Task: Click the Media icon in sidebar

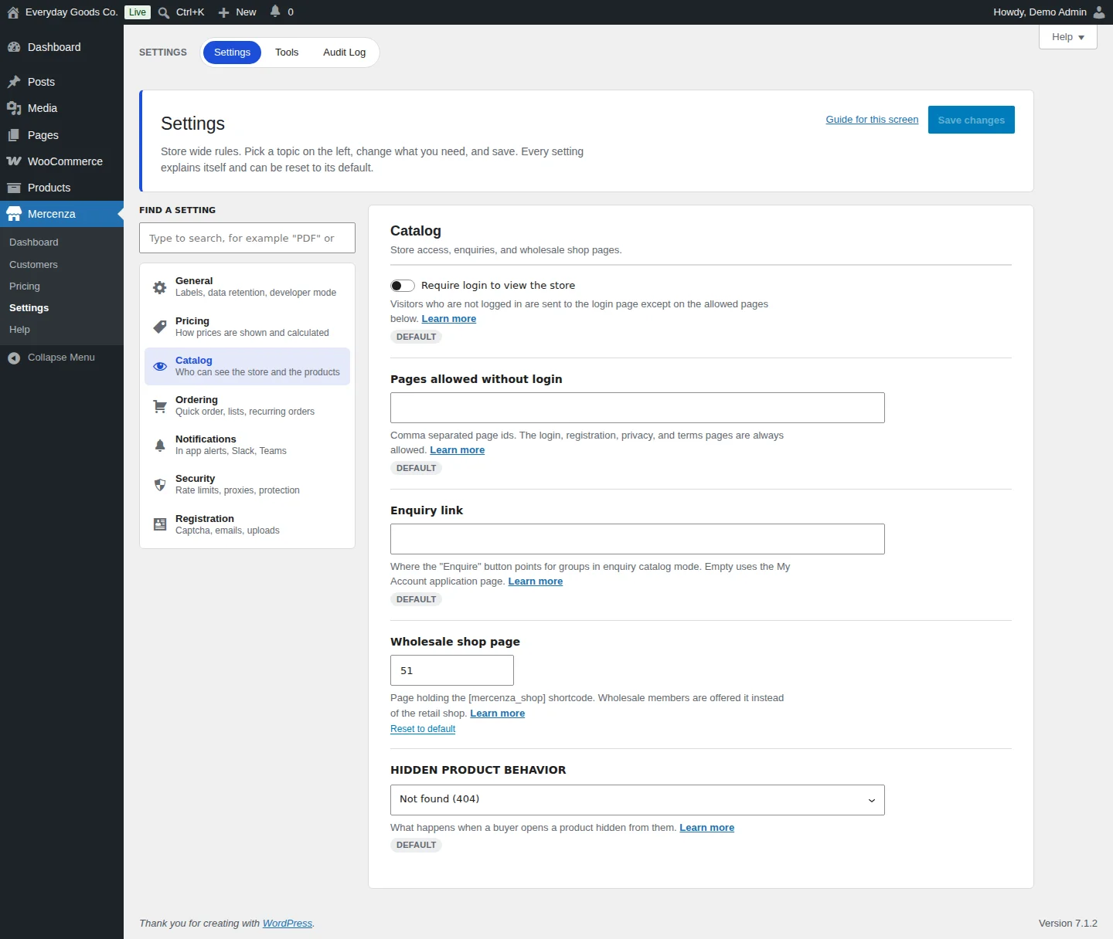Action: (x=14, y=108)
